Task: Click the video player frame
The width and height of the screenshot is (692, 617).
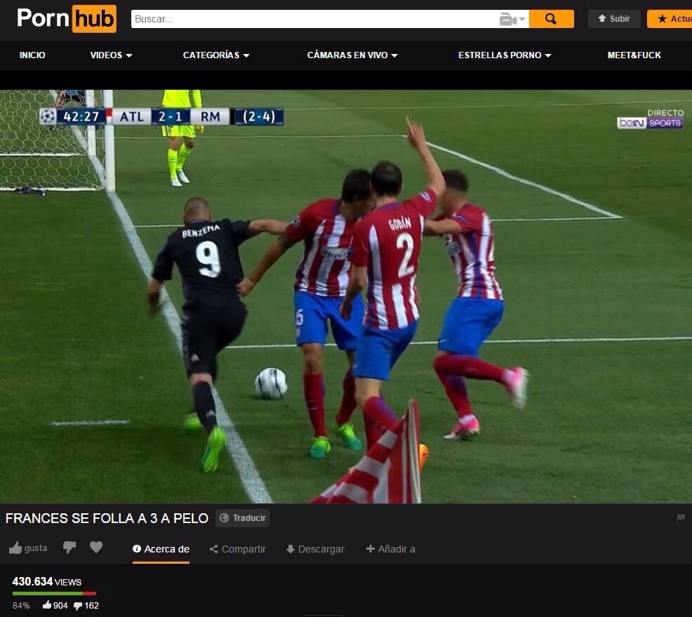Action: pos(346,297)
